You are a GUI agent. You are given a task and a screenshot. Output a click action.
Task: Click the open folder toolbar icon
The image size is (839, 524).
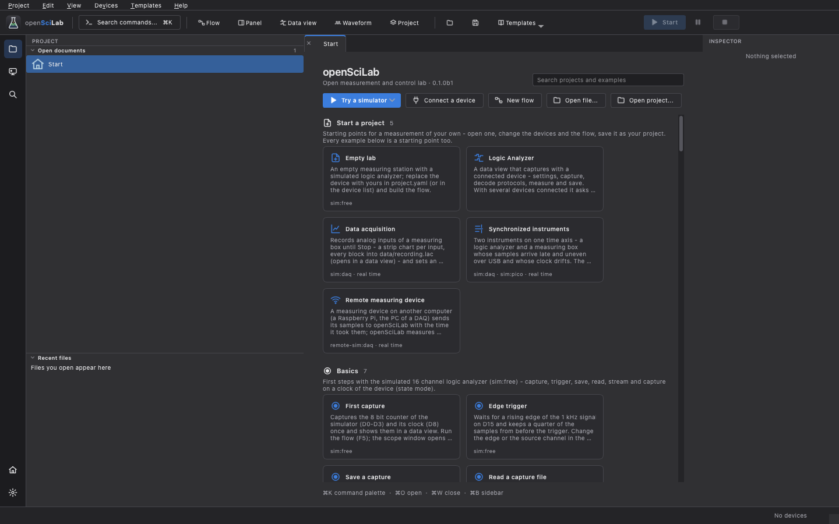coord(450,23)
